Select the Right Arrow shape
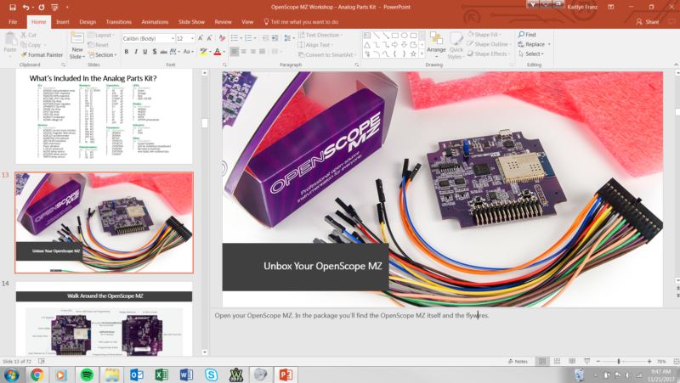 [x=394, y=45]
